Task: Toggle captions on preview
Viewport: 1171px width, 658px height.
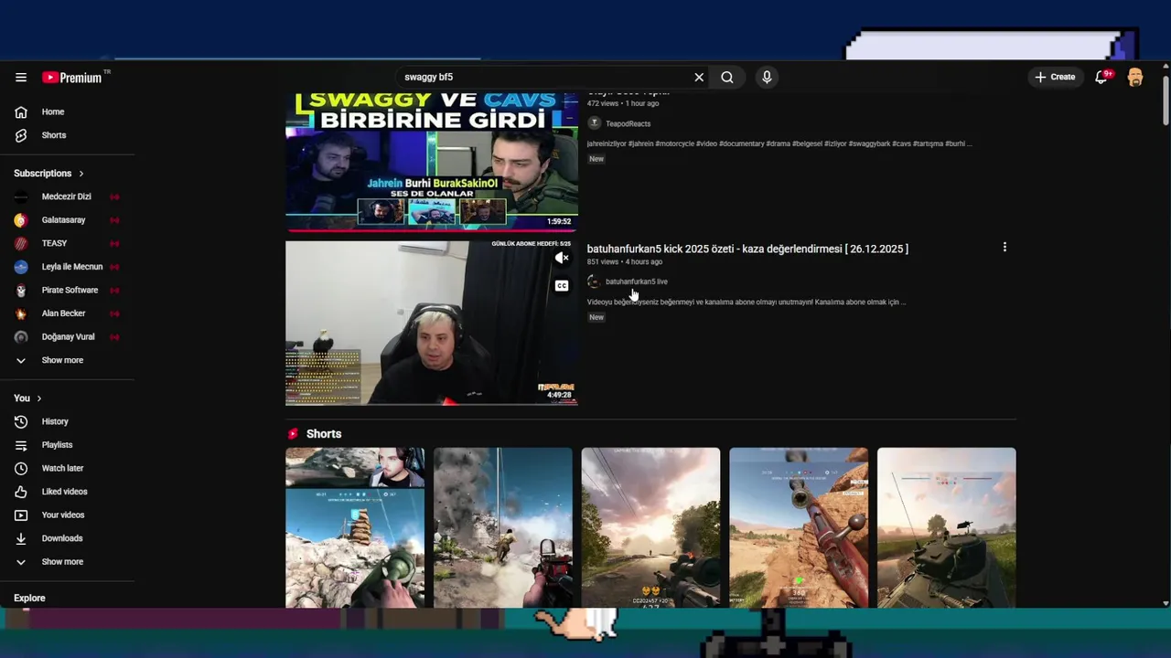Action: [562, 286]
